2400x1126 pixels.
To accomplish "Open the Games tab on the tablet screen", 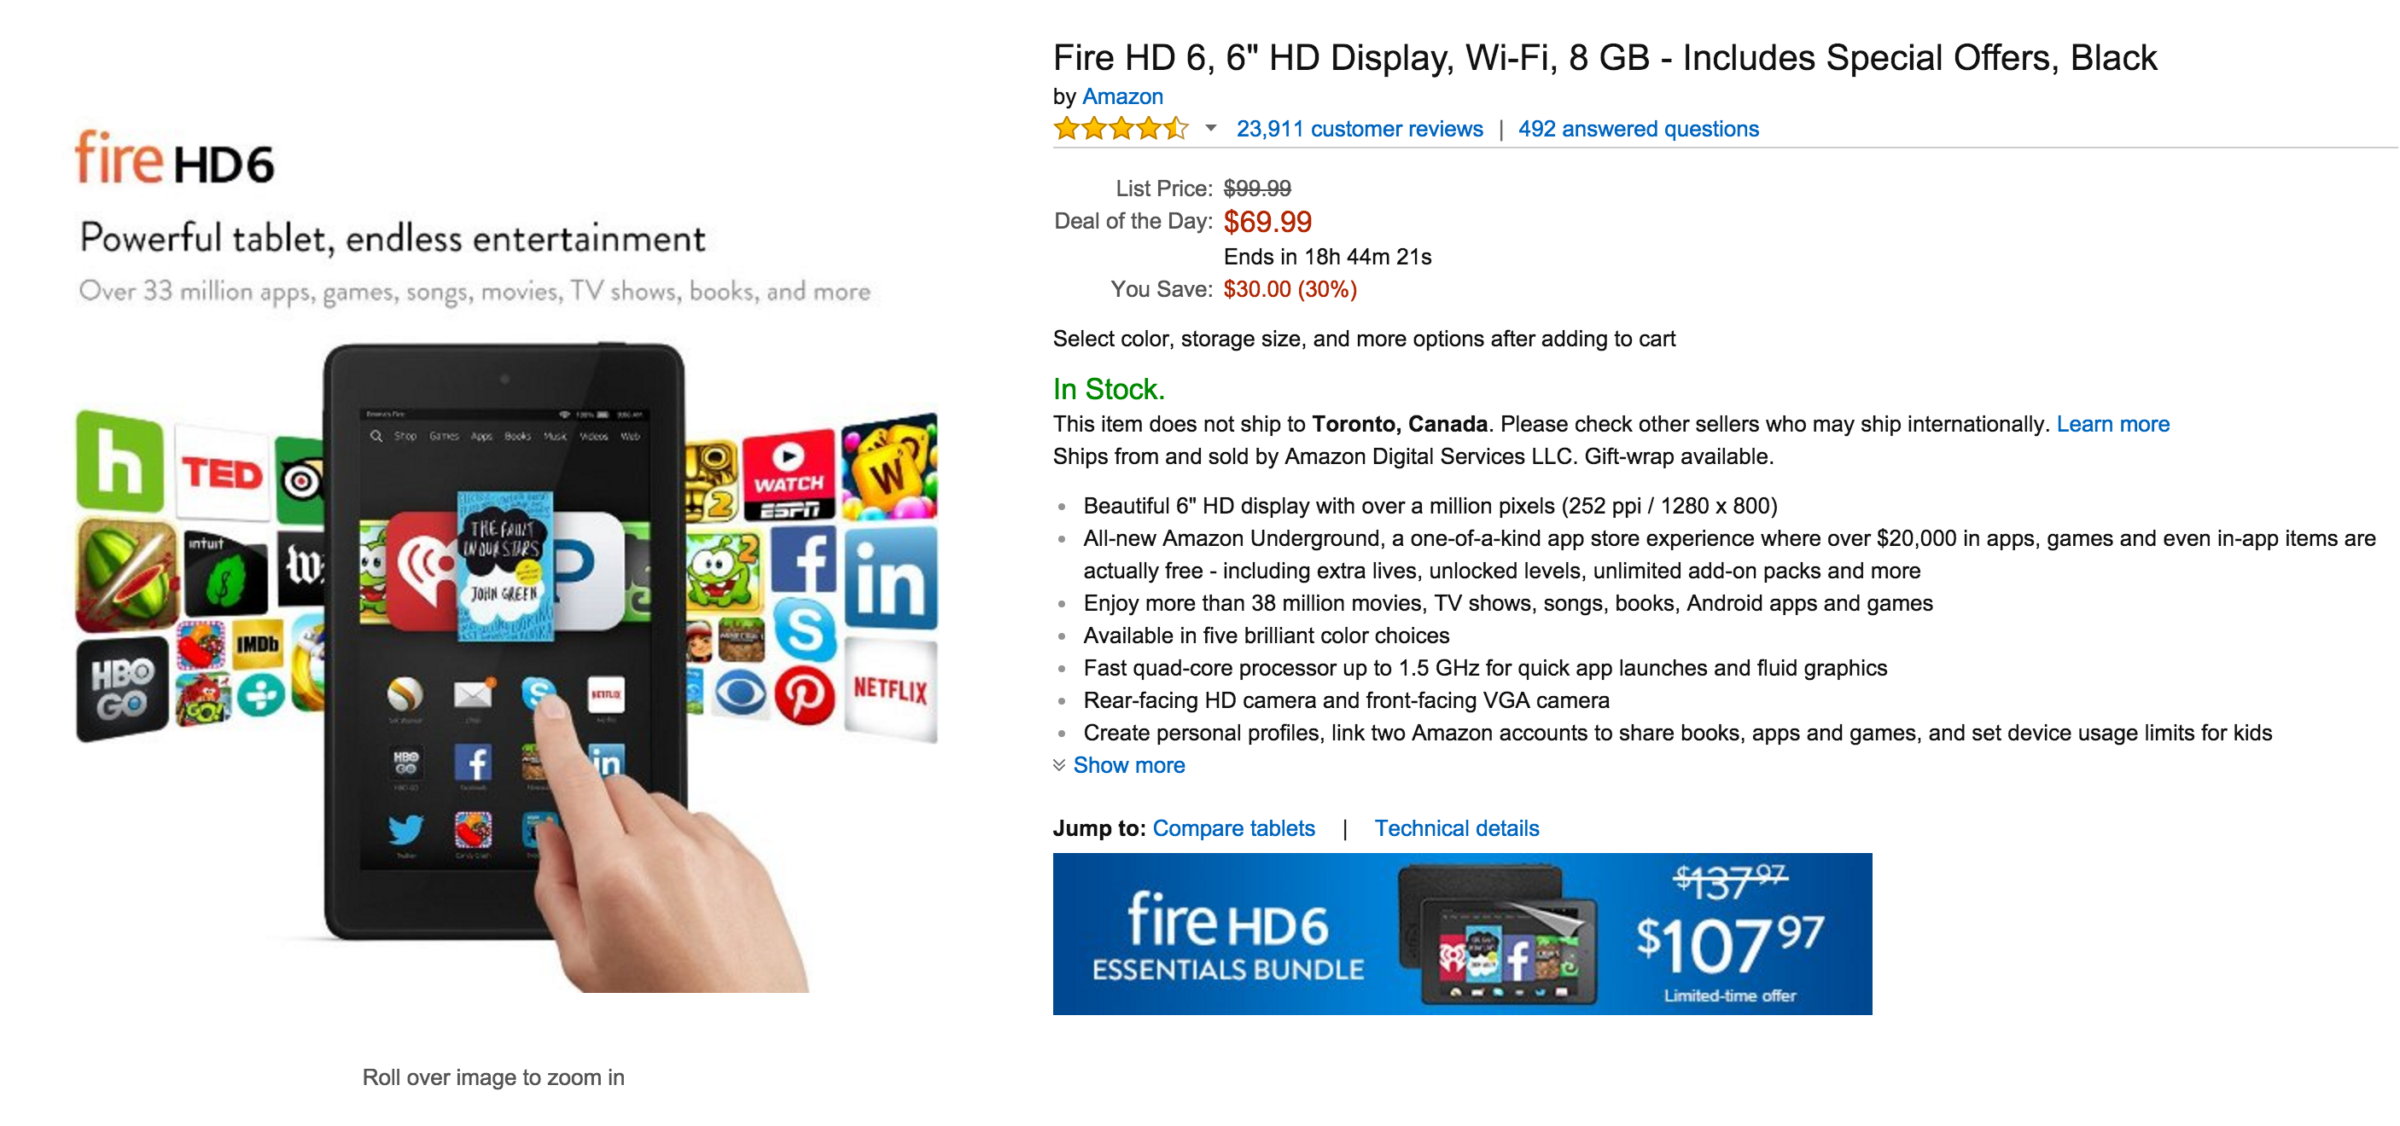I will [x=446, y=436].
